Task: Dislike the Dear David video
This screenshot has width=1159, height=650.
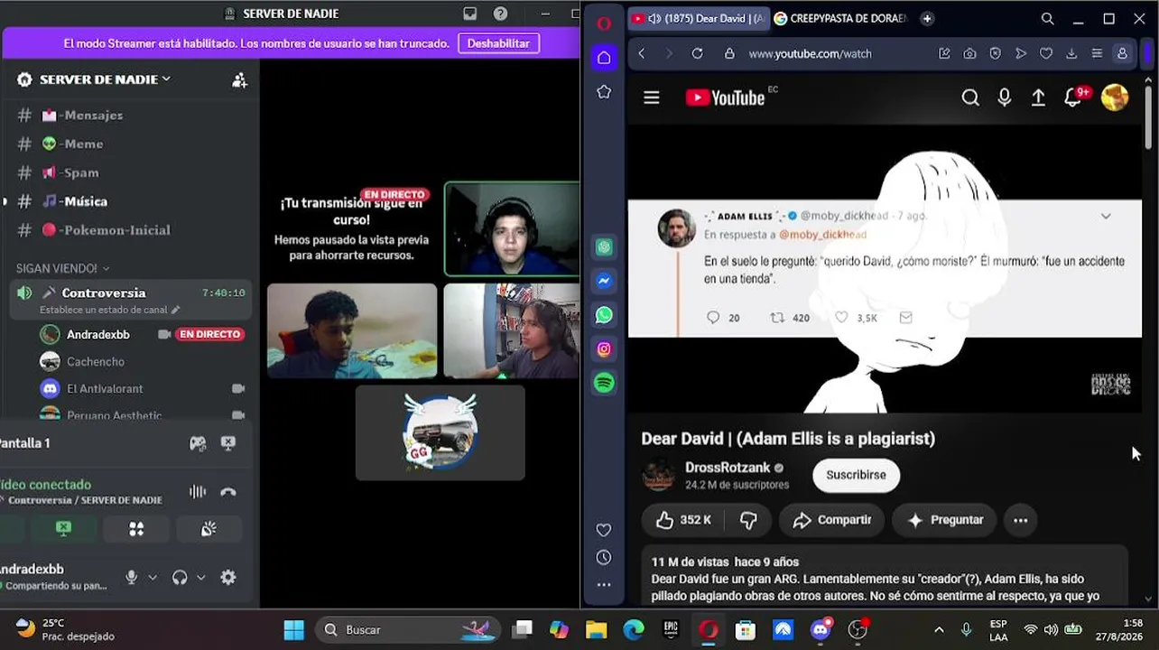Action: click(749, 520)
